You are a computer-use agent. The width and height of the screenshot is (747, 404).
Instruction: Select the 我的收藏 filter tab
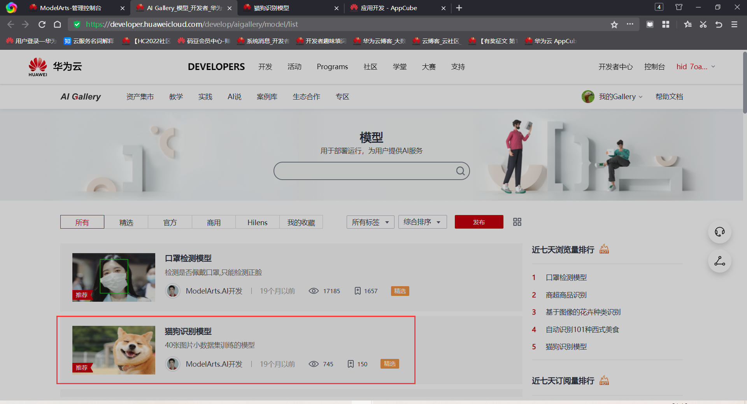(301, 222)
